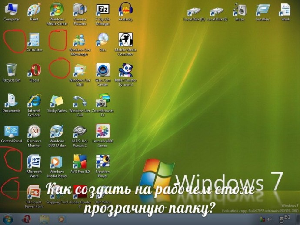Open Opera from the taskbar
Screen dimensions: 300x225
pos(27,219)
